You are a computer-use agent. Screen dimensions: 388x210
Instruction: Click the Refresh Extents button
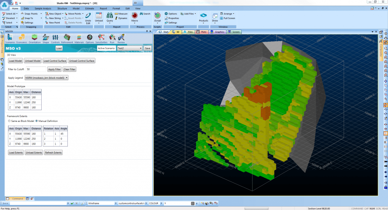pos(53,152)
